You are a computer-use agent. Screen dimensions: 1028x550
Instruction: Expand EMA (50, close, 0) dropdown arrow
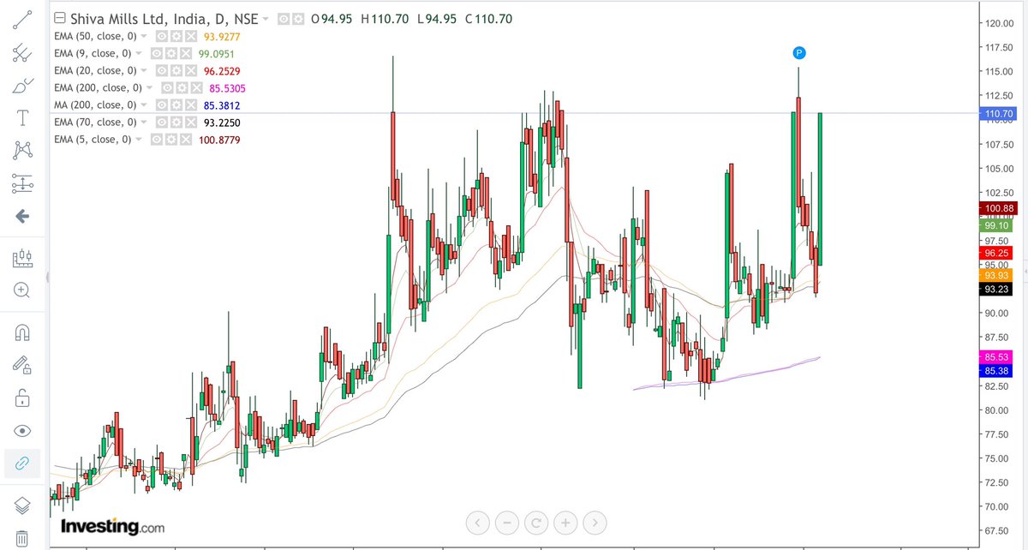143,36
